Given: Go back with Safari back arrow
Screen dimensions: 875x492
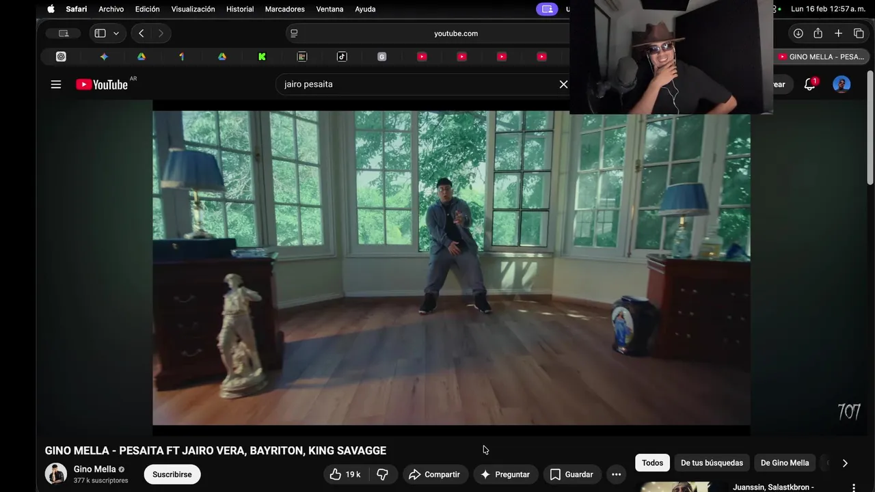Looking at the screenshot, I should tap(141, 33).
